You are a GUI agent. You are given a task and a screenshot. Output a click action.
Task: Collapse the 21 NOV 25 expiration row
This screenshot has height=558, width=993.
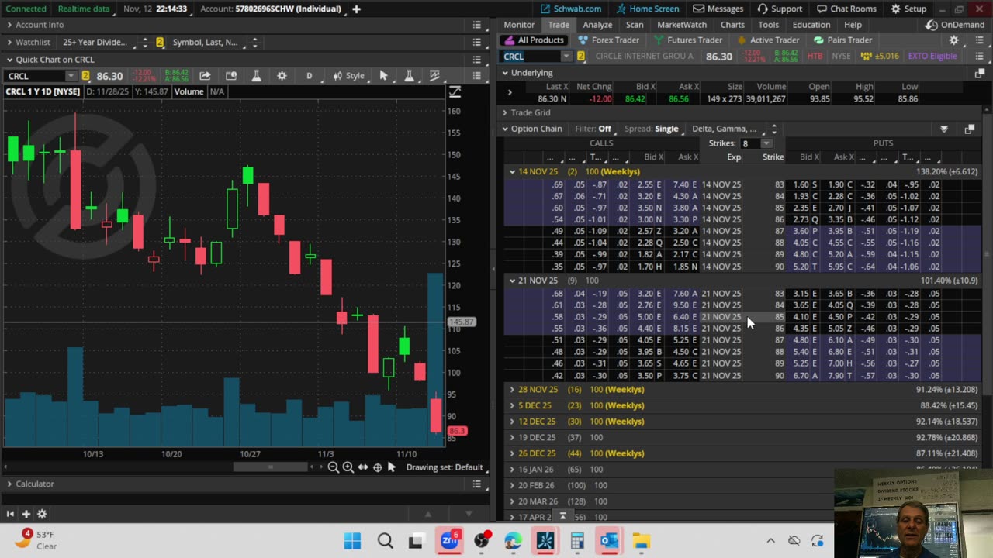512,281
